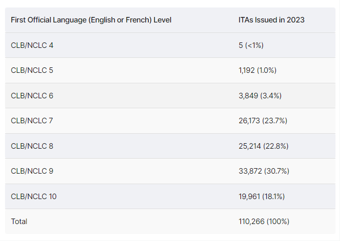Select the CLB/NCLC 6 row label
340x241 pixels.
tap(32, 95)
